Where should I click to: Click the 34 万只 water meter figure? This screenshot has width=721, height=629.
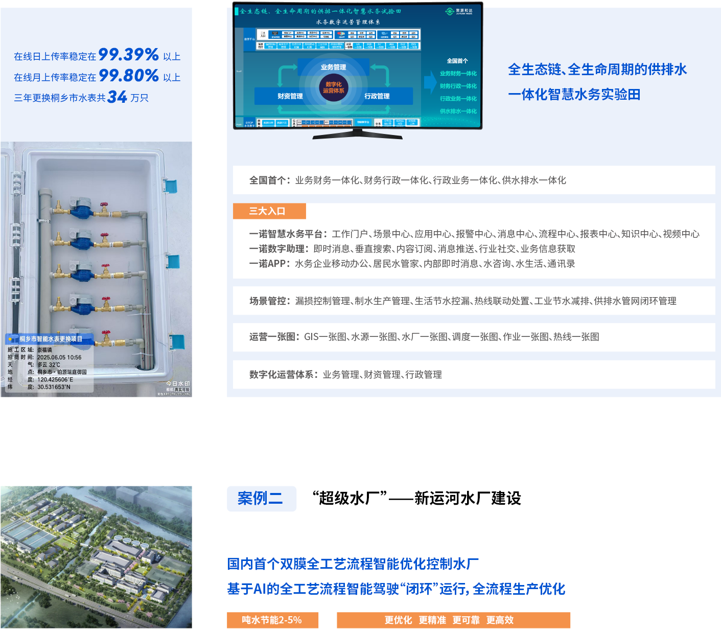(128, 97)
